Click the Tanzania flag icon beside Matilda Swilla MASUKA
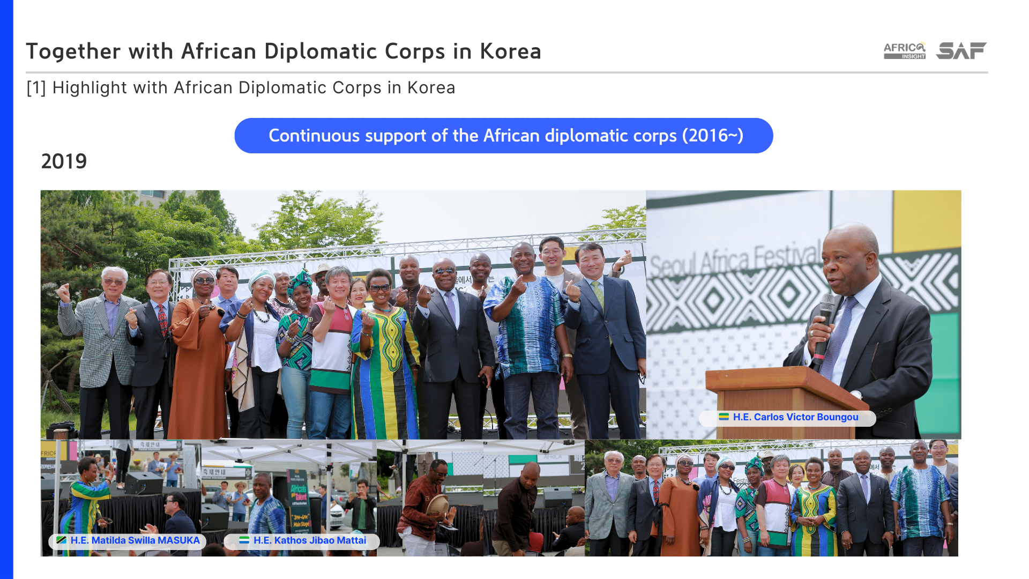 [61, 540]
